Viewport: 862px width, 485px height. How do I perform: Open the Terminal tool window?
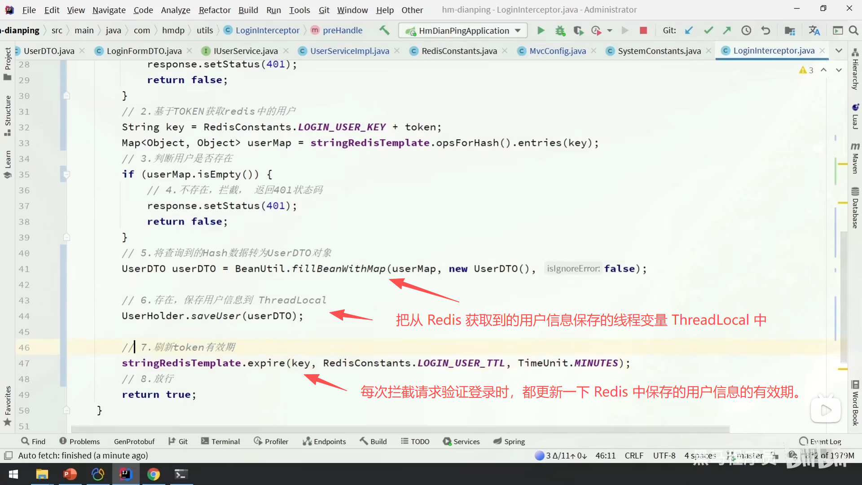pyautogui.click(x=220, y=441)
